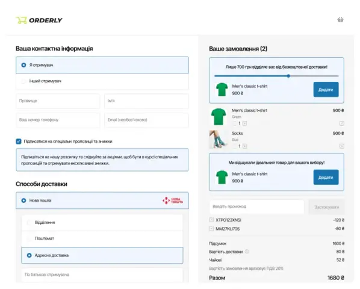Viewport: 360px width, 289px height.
Task: Add the t-shirt from free-delivery offer
Action: pyautogui.click(x=326, y=90)
